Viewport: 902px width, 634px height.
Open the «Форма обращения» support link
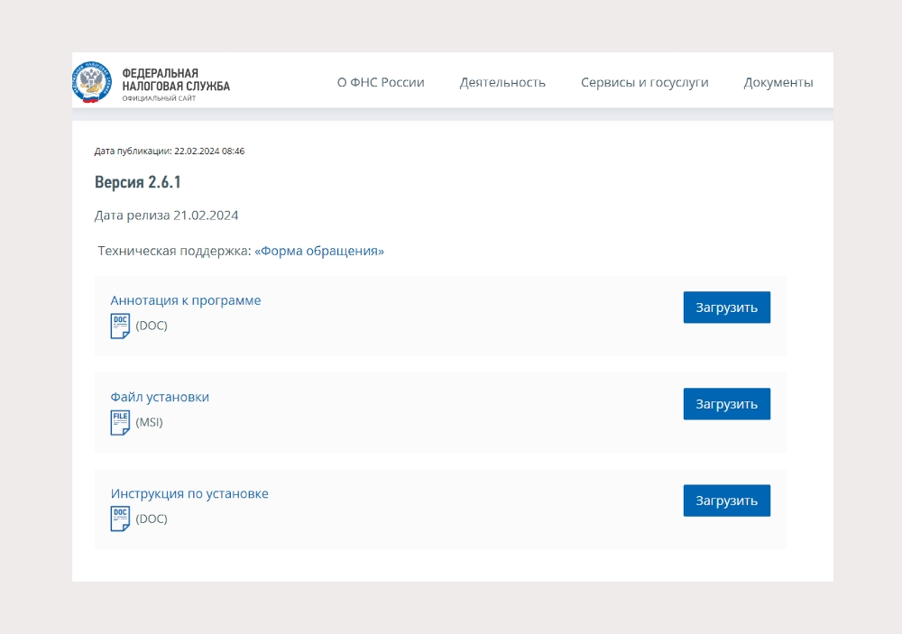click(319, 251)
